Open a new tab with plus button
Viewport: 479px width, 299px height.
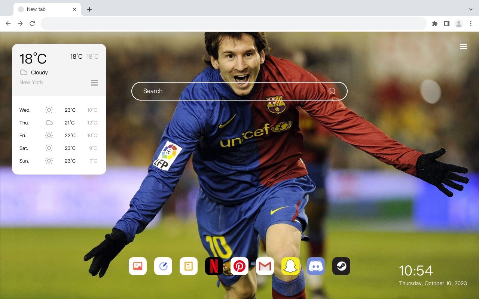coord(89,9)
